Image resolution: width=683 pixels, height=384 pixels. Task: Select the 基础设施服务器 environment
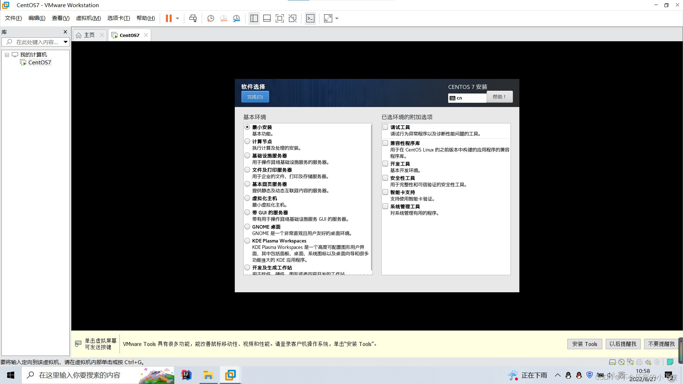247,155
